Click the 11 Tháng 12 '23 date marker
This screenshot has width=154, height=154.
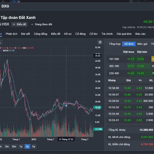[66, 139]
